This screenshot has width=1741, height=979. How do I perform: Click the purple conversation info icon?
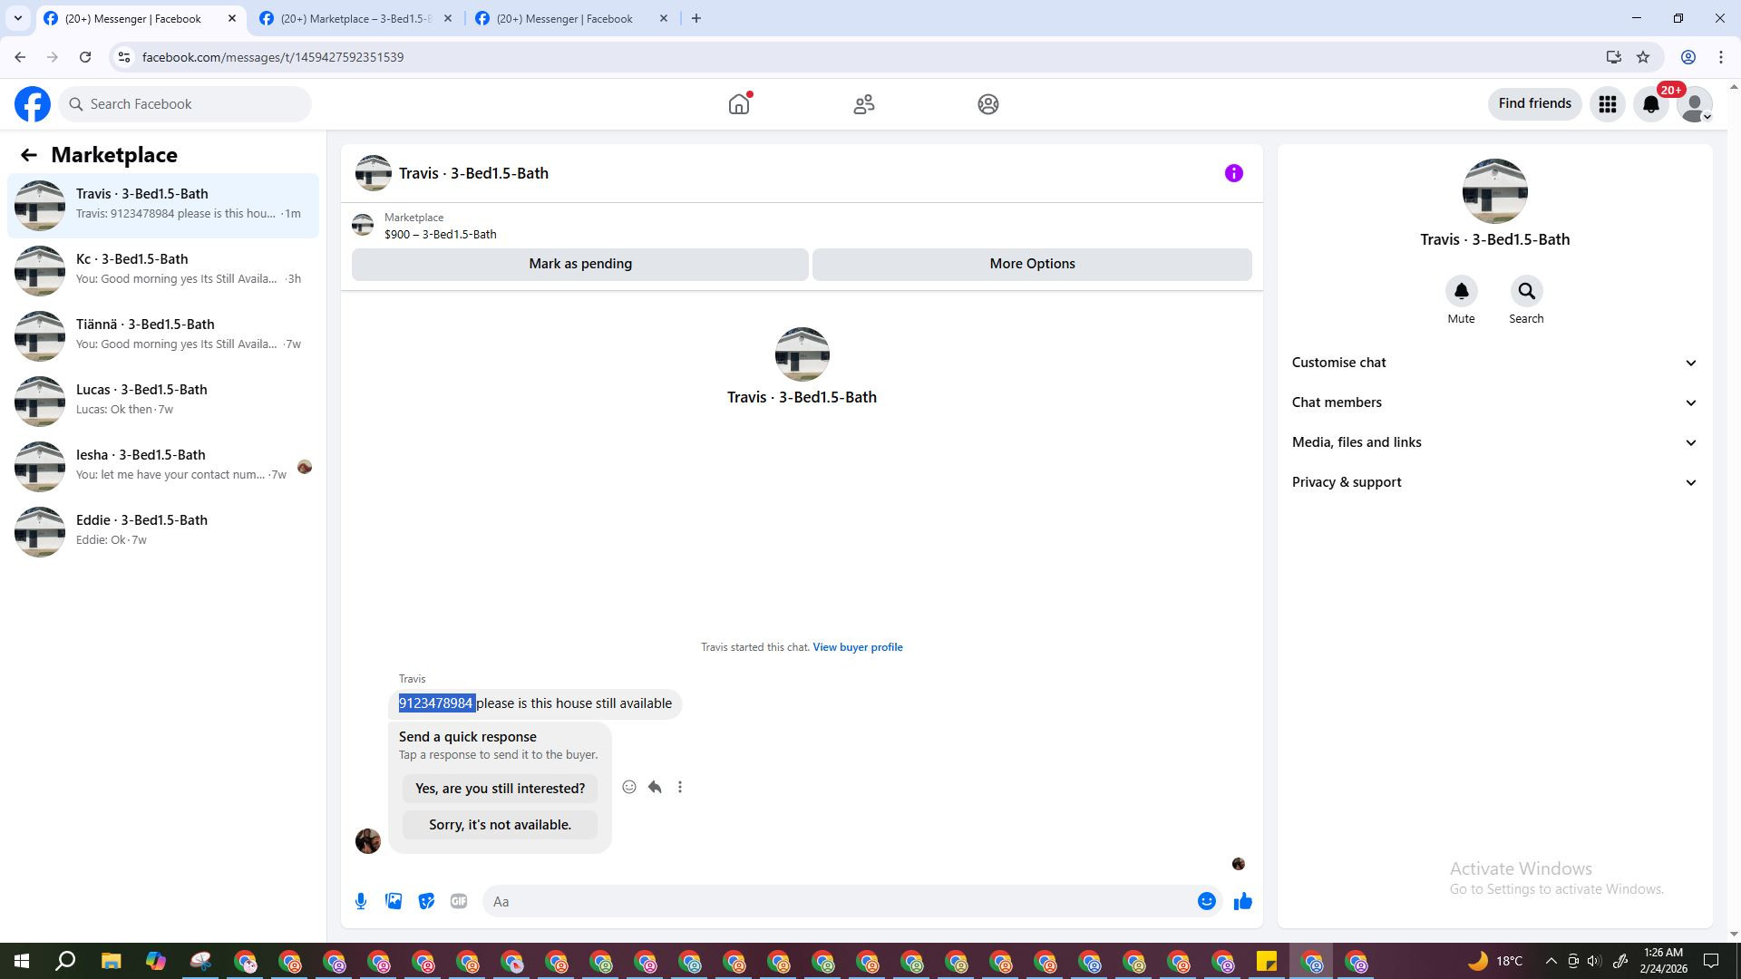tap(1233, 173)
